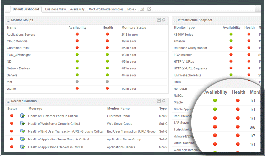
Task: Click the Amazon health red icon
Action: pos(249,41)
